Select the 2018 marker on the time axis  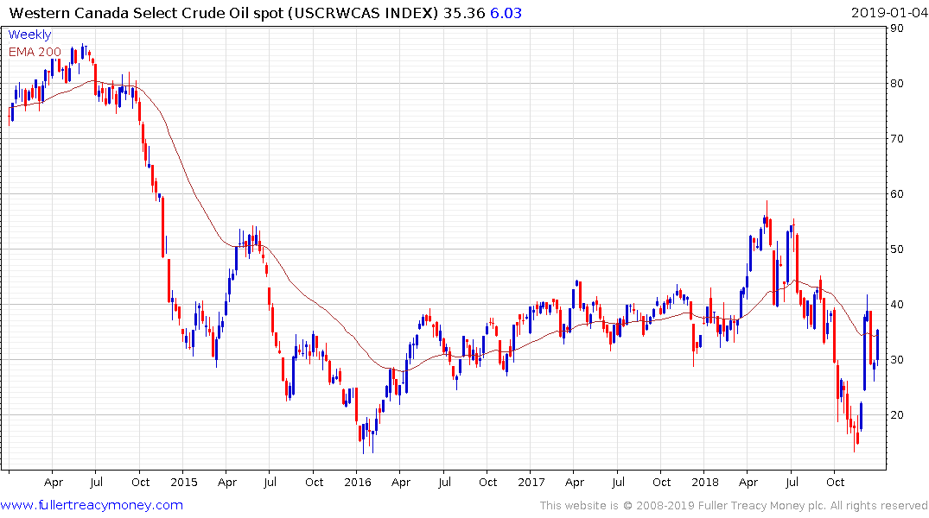[x=706, y=482]
